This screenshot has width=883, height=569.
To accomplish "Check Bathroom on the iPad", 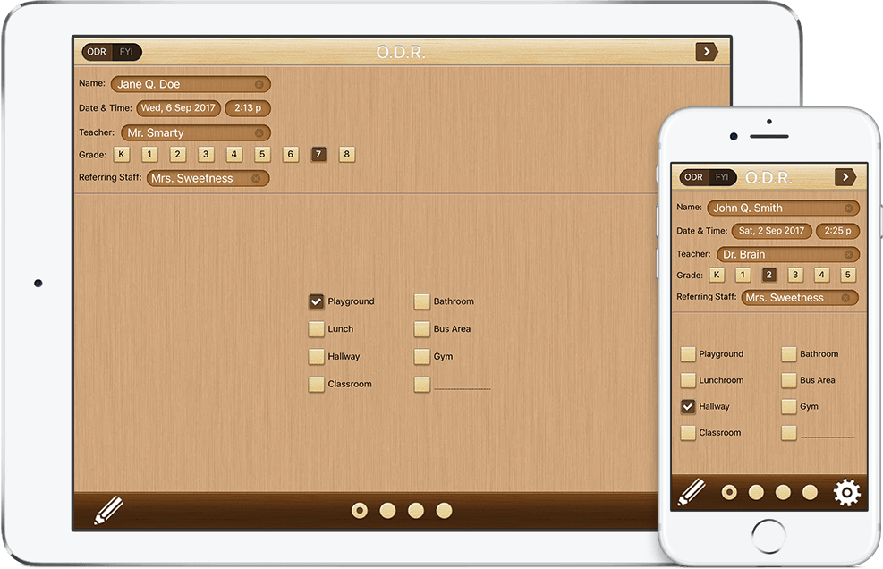I will tap(421, 301).
